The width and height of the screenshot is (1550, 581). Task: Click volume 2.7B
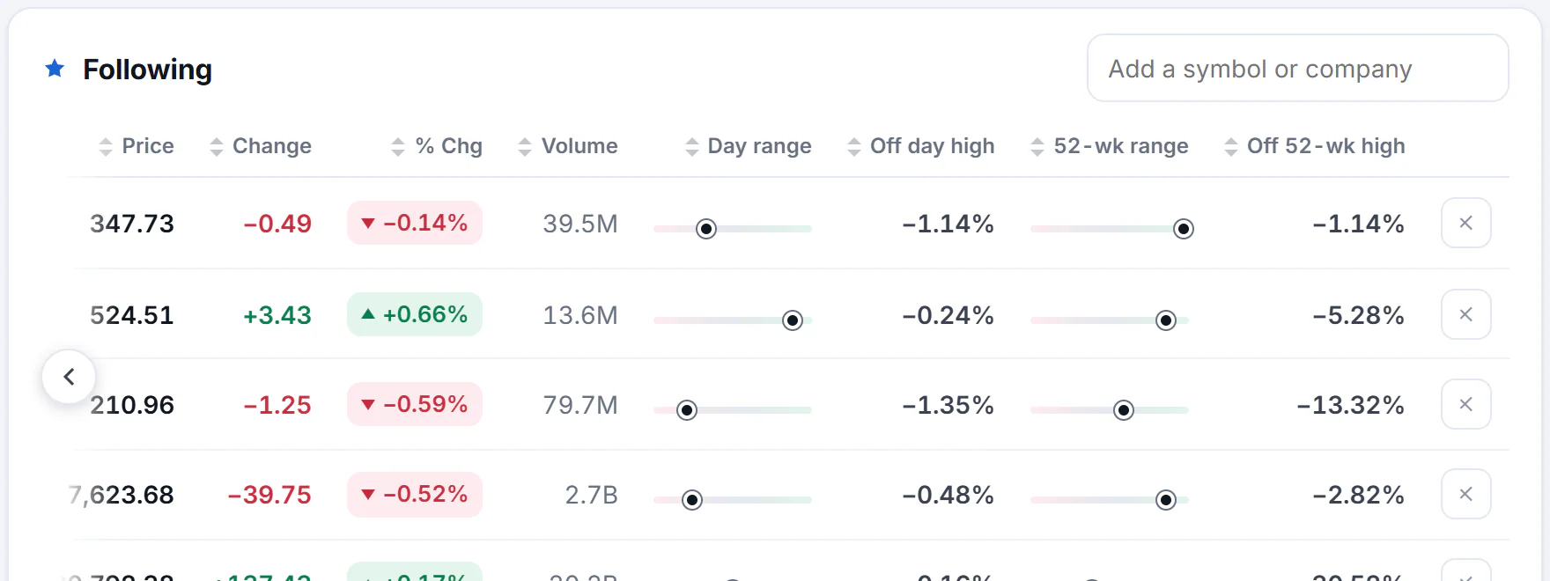pyautogui.click(x=592, y=495)
